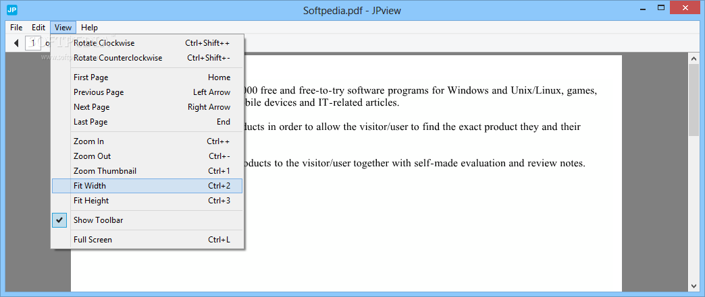Minimize the JPview window
The image size is (705, 297).
point(642,8)
